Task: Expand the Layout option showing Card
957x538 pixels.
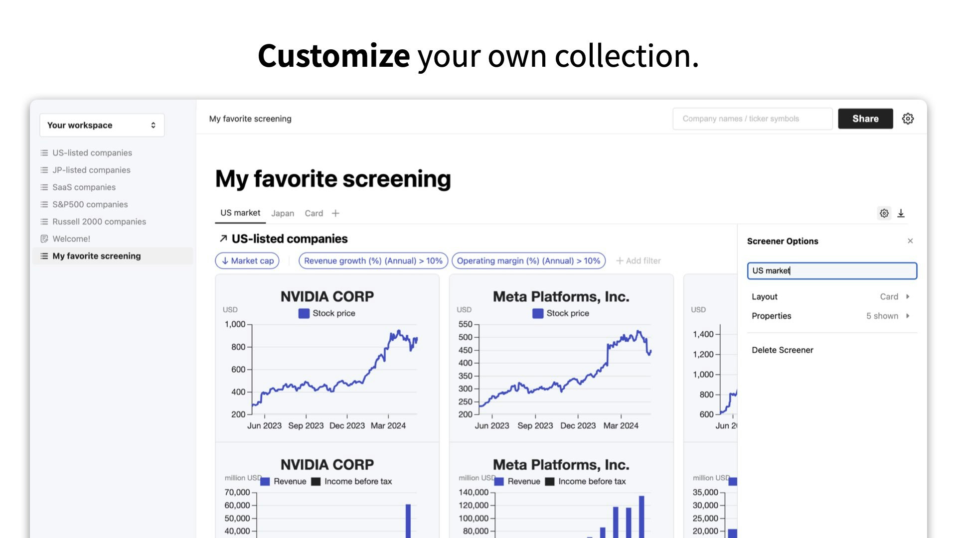Action: tap(831, 296)
